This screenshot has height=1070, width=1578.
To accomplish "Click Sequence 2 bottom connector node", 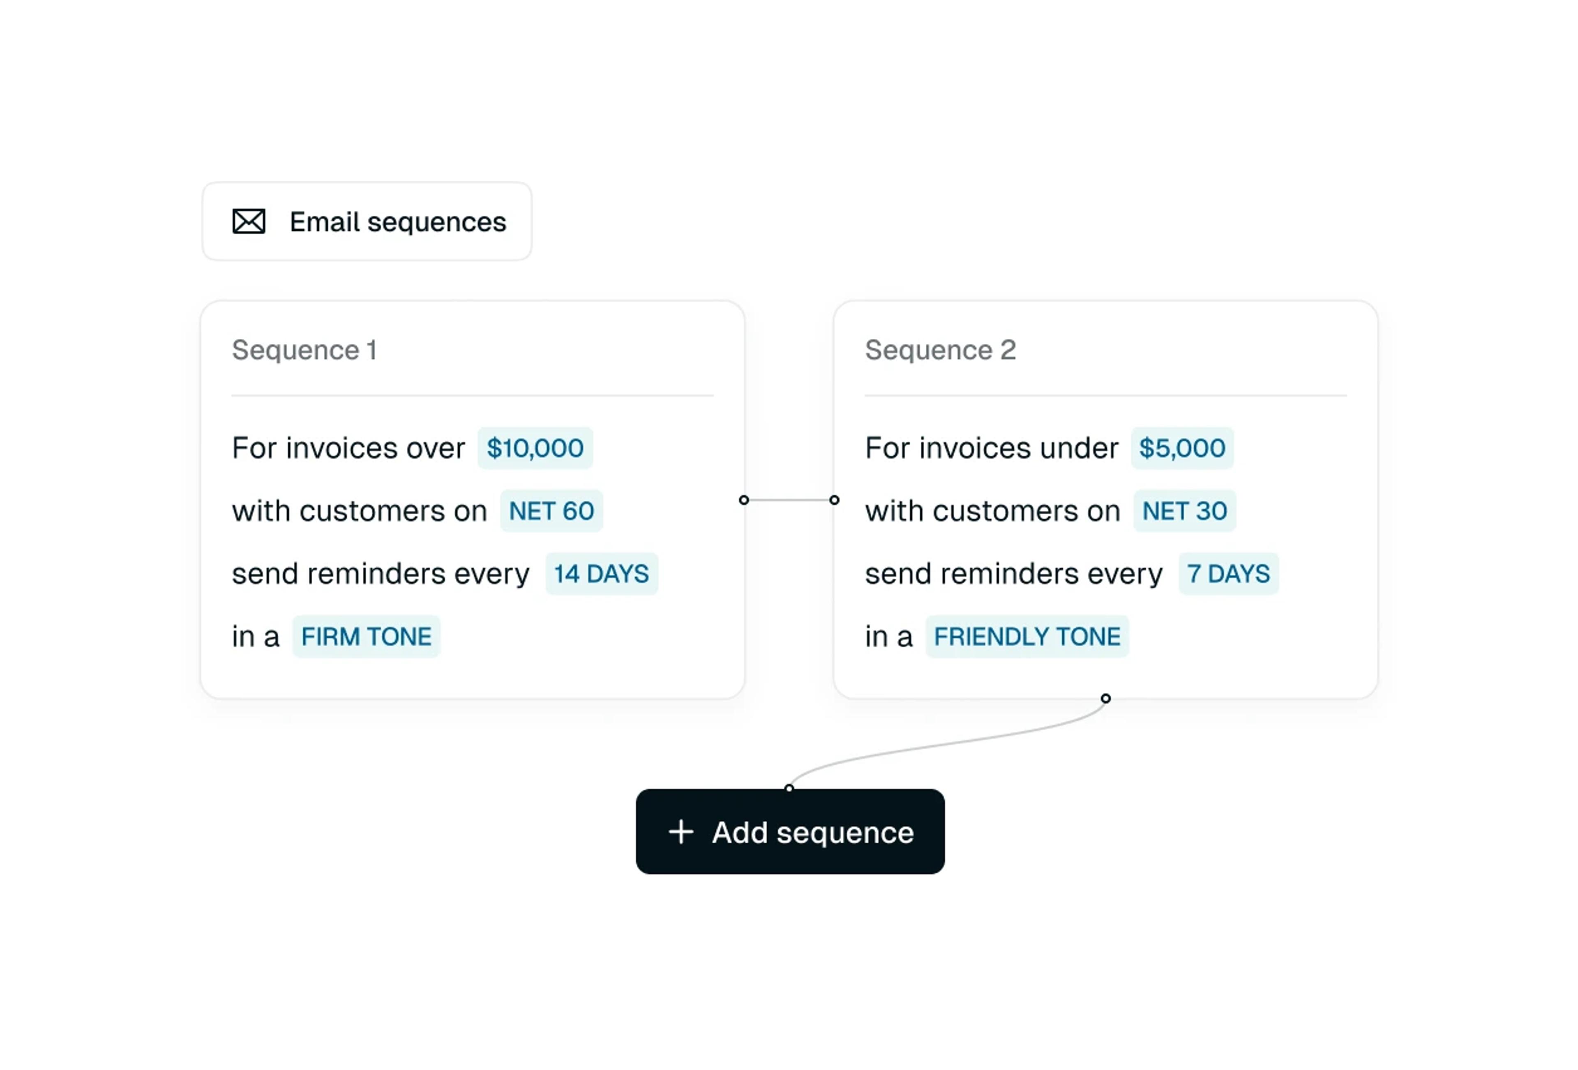I will click(1105, 698).
